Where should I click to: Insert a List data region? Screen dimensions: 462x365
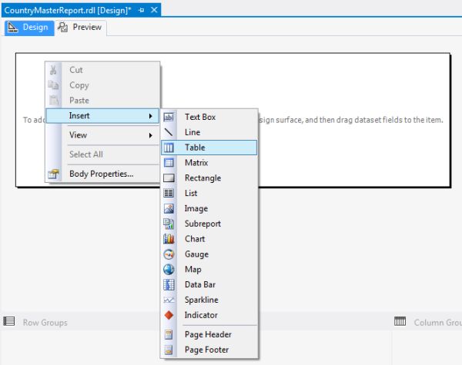[x=209, y=193]
